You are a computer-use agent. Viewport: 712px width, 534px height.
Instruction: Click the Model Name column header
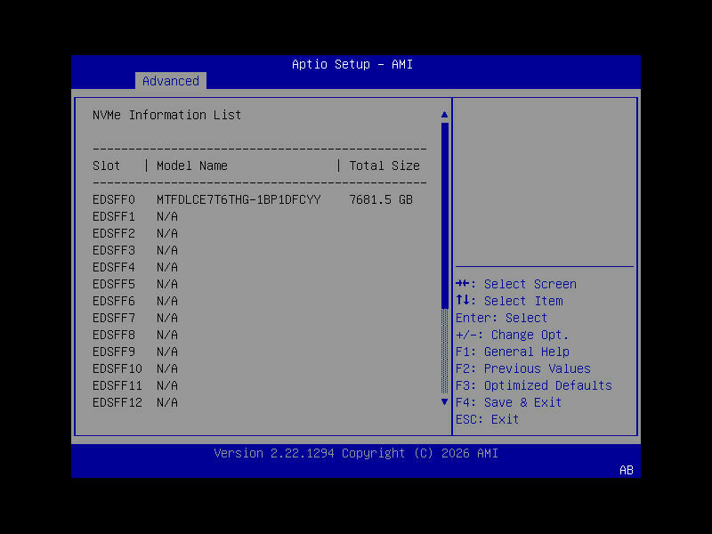[x=192, y=166]
